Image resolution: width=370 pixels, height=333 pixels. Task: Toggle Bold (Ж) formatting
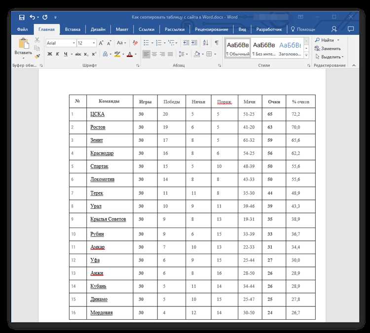[x=49, y=54]
